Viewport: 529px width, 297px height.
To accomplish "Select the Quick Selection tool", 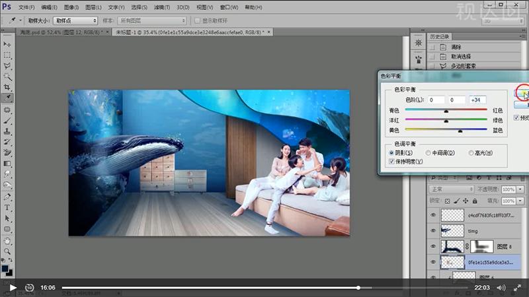I will pos(7,77).
